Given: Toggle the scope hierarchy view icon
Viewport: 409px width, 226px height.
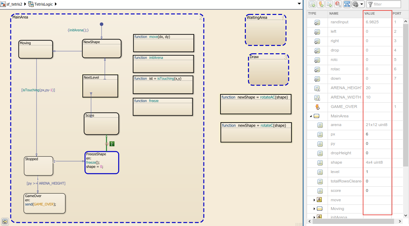Looking at the screenshot, I should coord(347,4).
